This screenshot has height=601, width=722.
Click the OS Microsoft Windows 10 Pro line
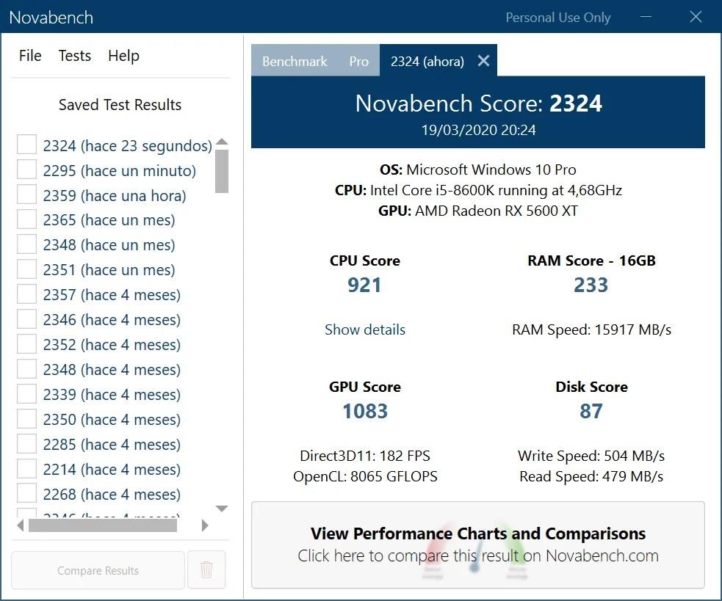pos(478,170)
